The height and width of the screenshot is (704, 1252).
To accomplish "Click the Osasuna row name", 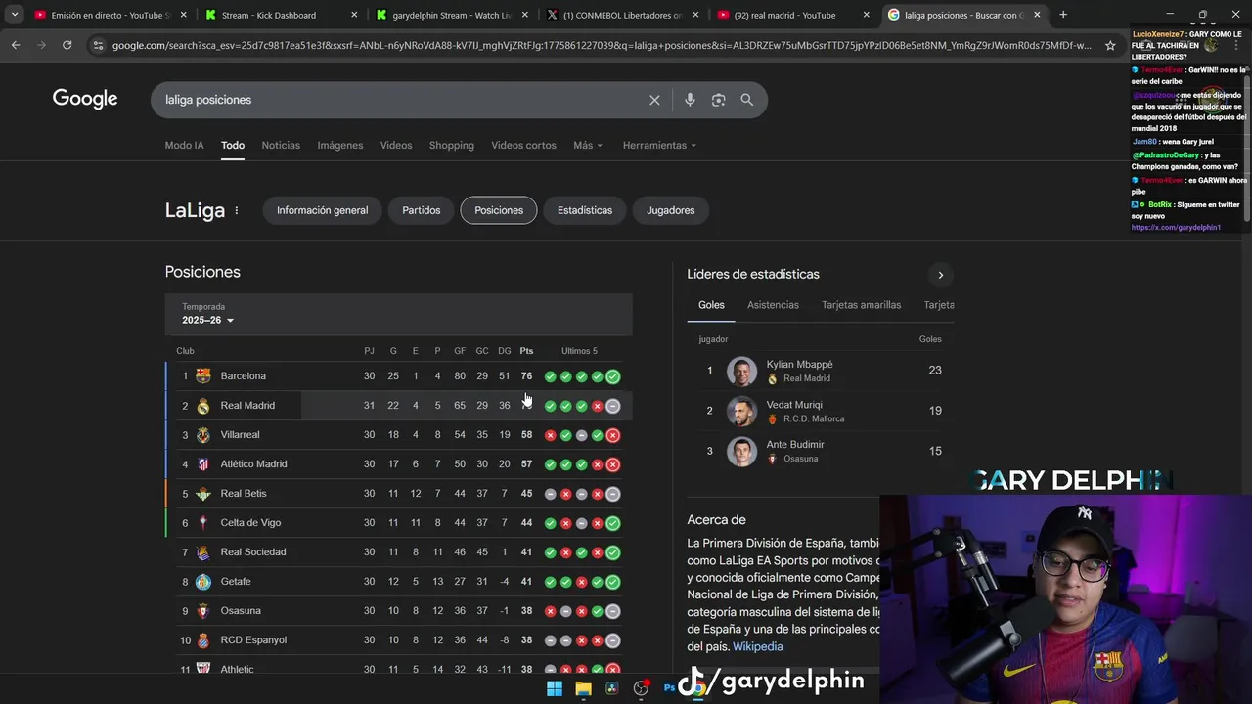I will point(241,610).
